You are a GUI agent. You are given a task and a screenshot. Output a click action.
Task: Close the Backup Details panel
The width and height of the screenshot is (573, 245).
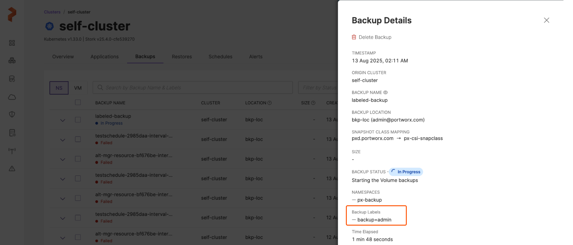click(546, 20)
